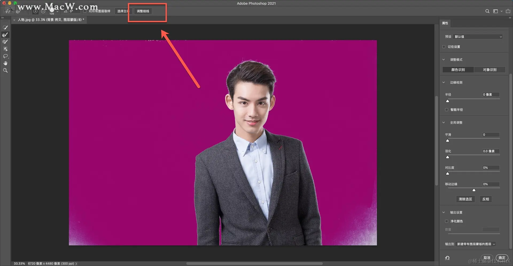Click the 清除选区 button
513x266 pixels.
point(465,199)
